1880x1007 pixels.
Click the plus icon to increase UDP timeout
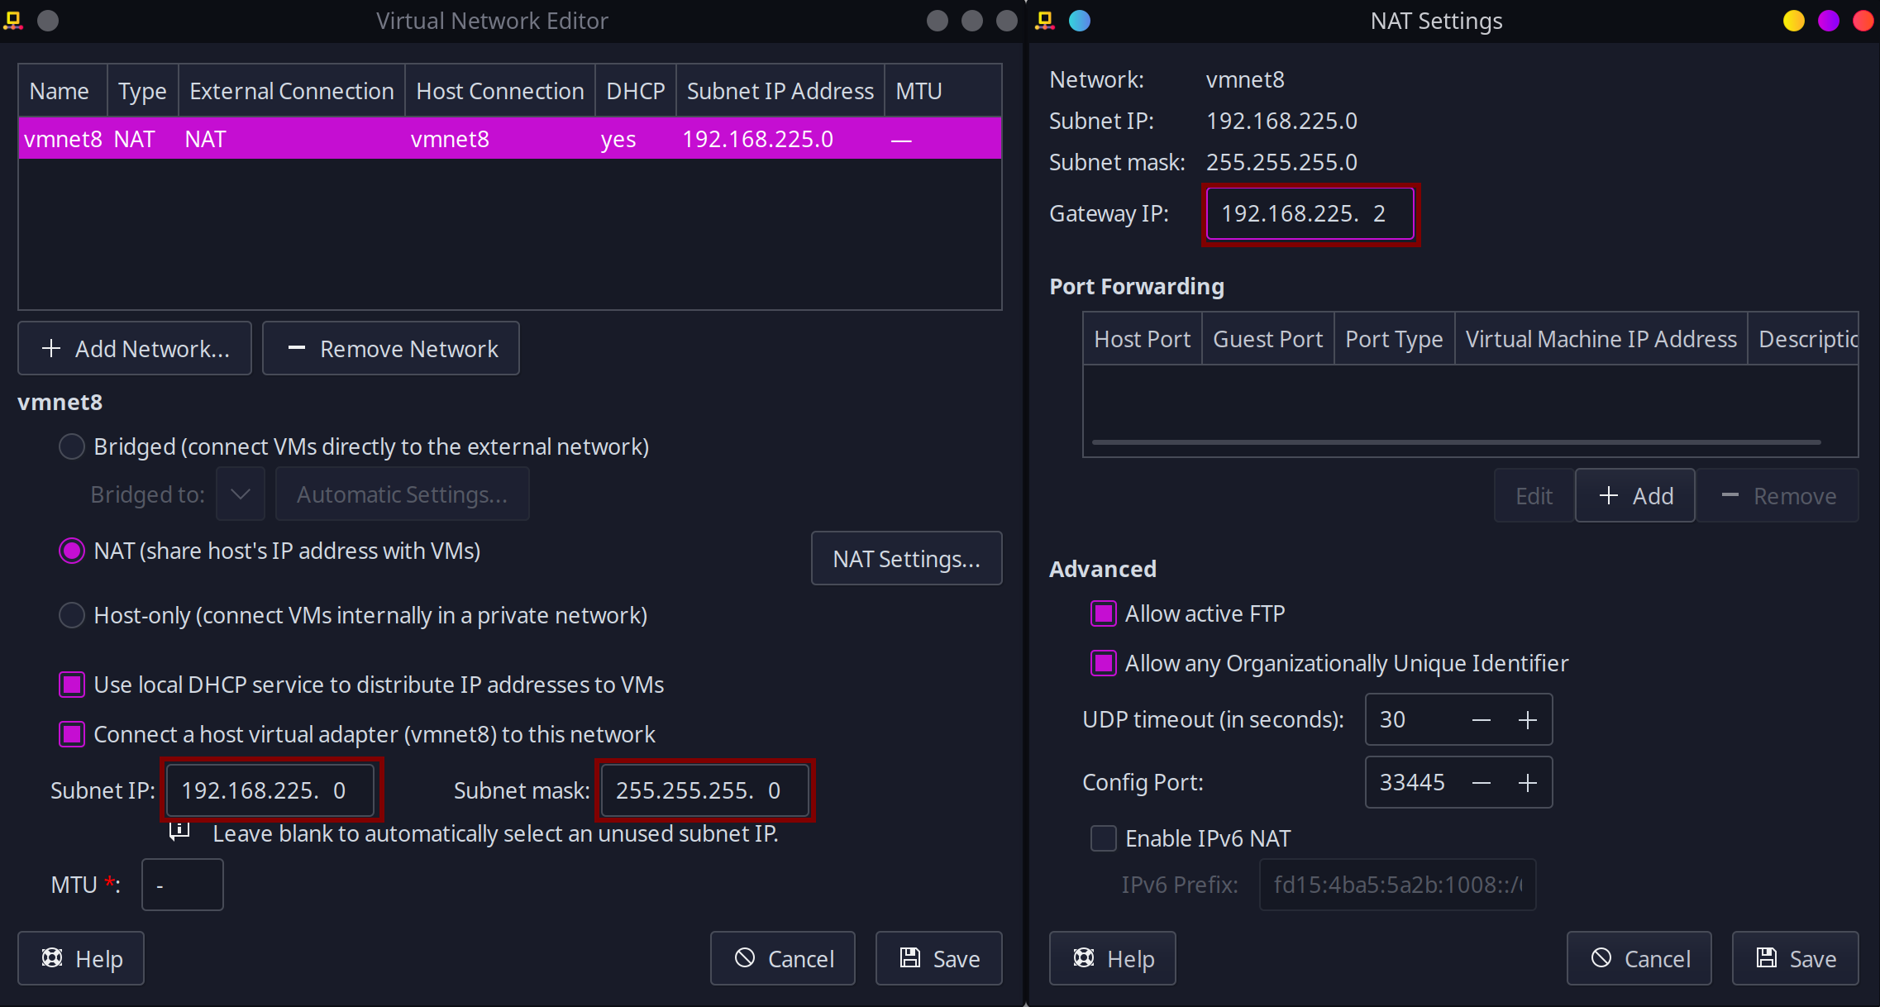pos(1527,720)
